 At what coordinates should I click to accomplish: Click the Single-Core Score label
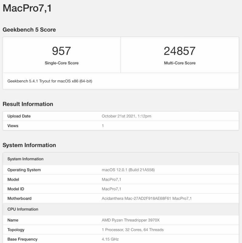coord(62,63)
